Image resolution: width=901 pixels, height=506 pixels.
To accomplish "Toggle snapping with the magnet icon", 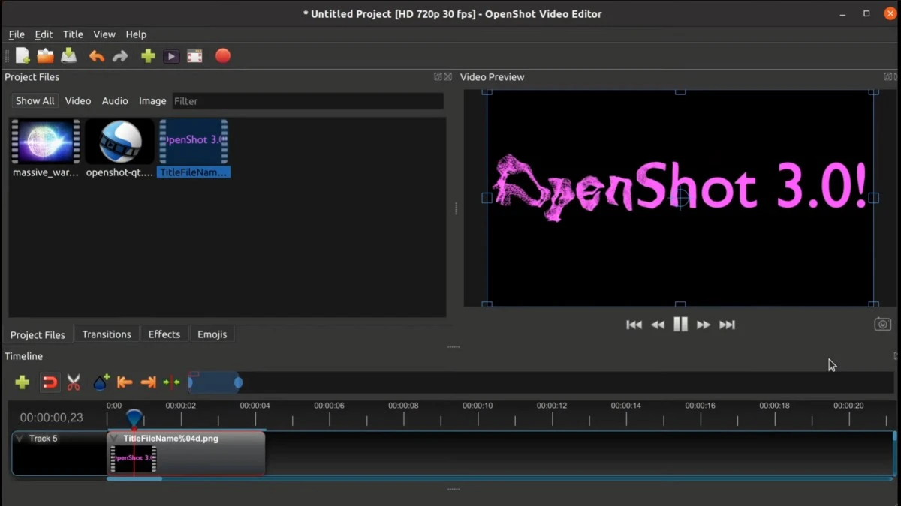I will [x=50, y=382].
